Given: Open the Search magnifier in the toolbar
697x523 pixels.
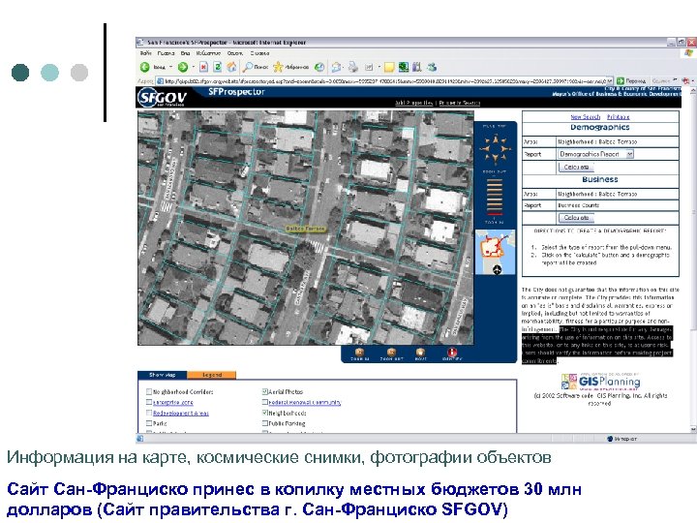Looking at the screenshot, I should click(248, 67).
